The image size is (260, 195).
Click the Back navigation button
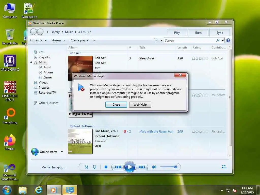[x=33, y=32]
